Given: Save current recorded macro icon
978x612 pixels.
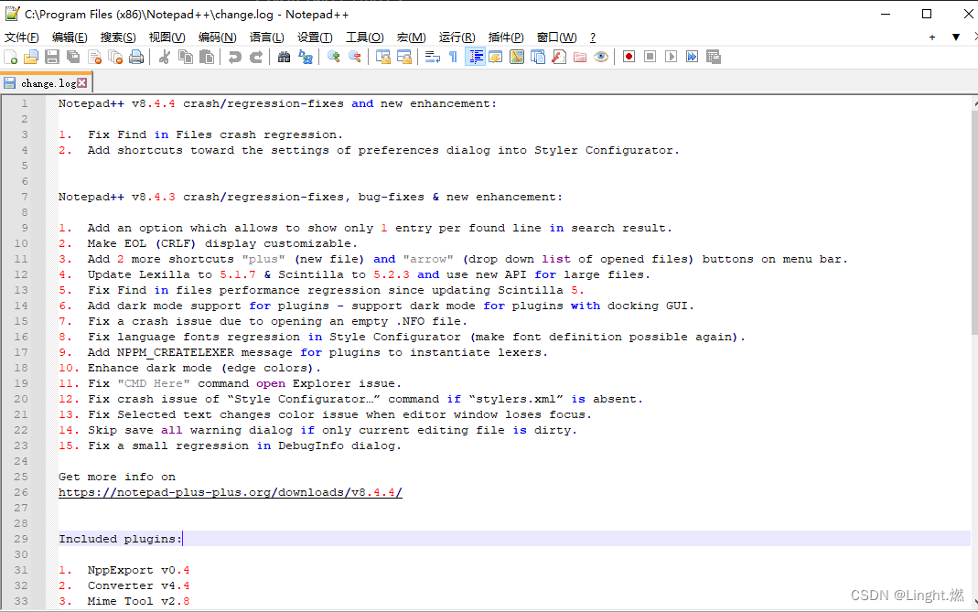Looking at the screenshot, I should [714, 58].
